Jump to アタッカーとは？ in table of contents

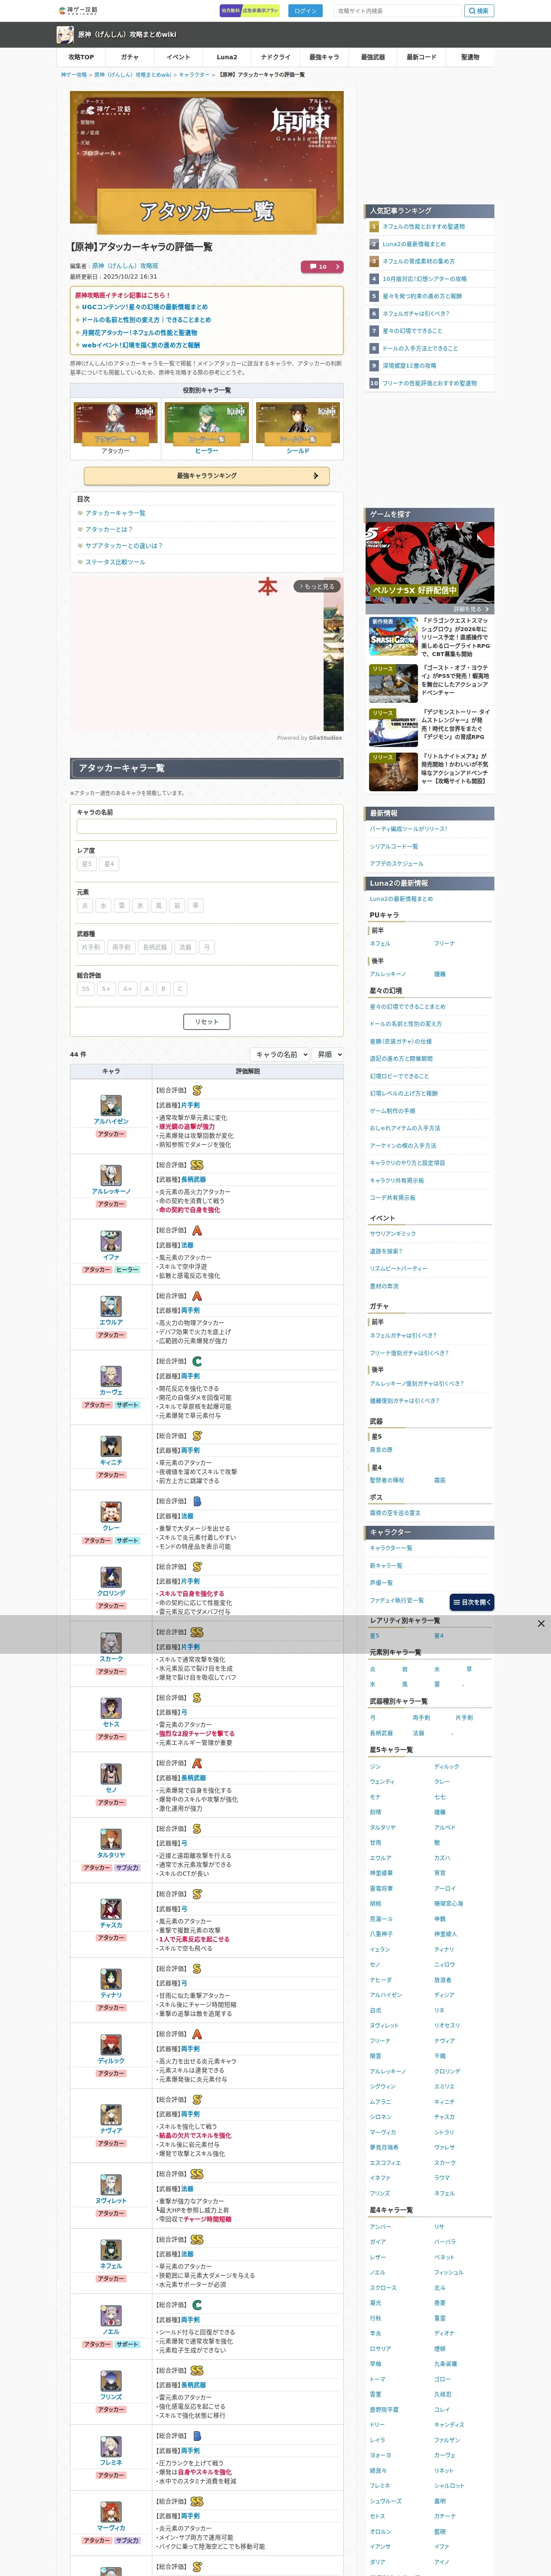point(109,530)
